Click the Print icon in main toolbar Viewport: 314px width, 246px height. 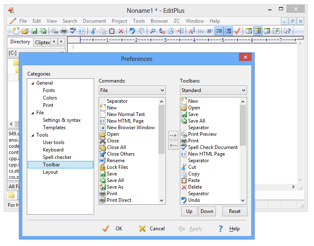[64, 31]
